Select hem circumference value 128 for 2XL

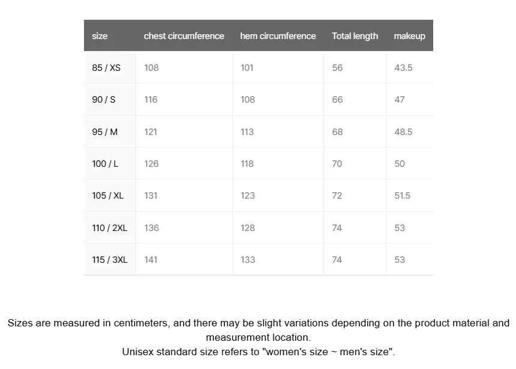(248, 228)
